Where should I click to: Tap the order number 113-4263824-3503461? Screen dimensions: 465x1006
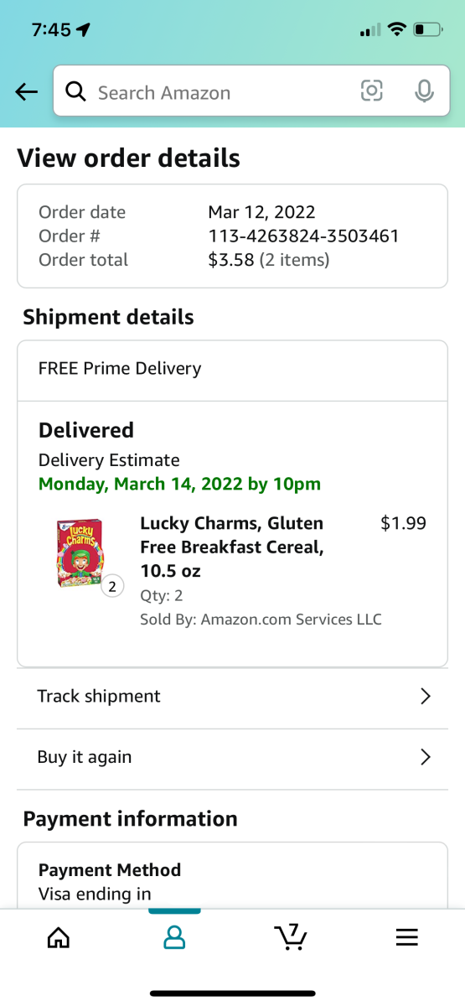click(303, 236)
